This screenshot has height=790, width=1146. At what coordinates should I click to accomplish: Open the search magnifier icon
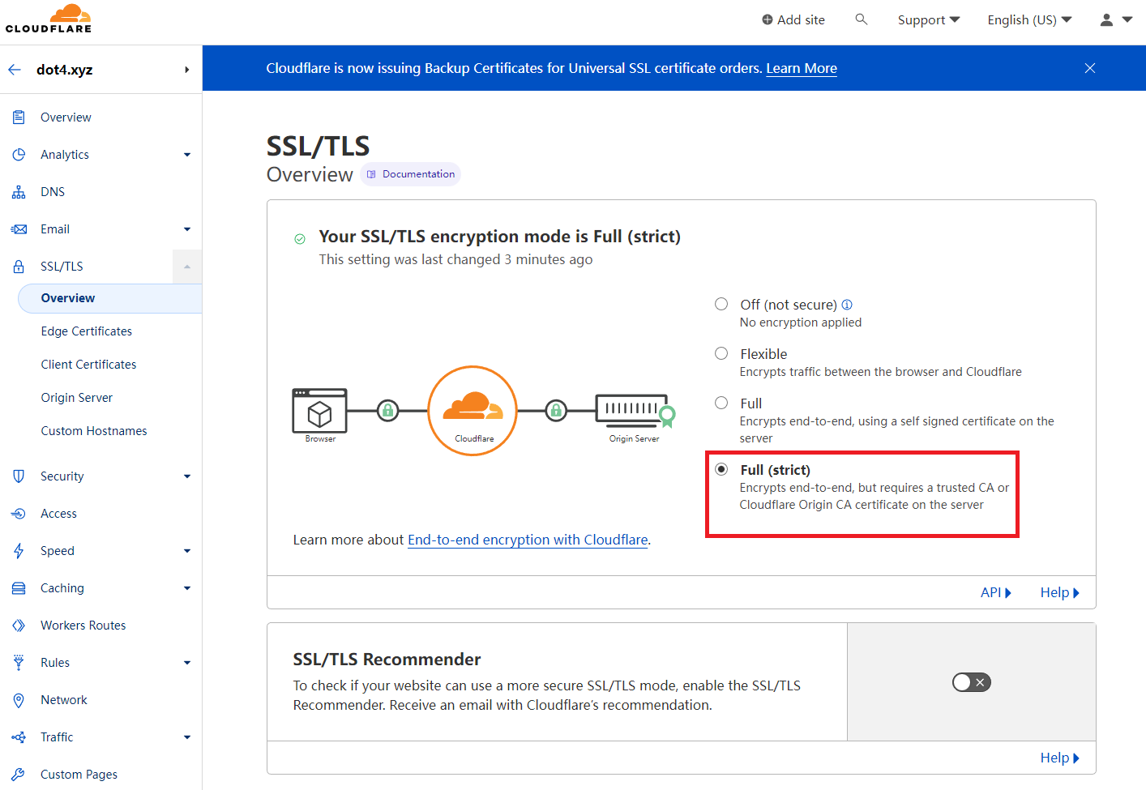tap(862, 19)
